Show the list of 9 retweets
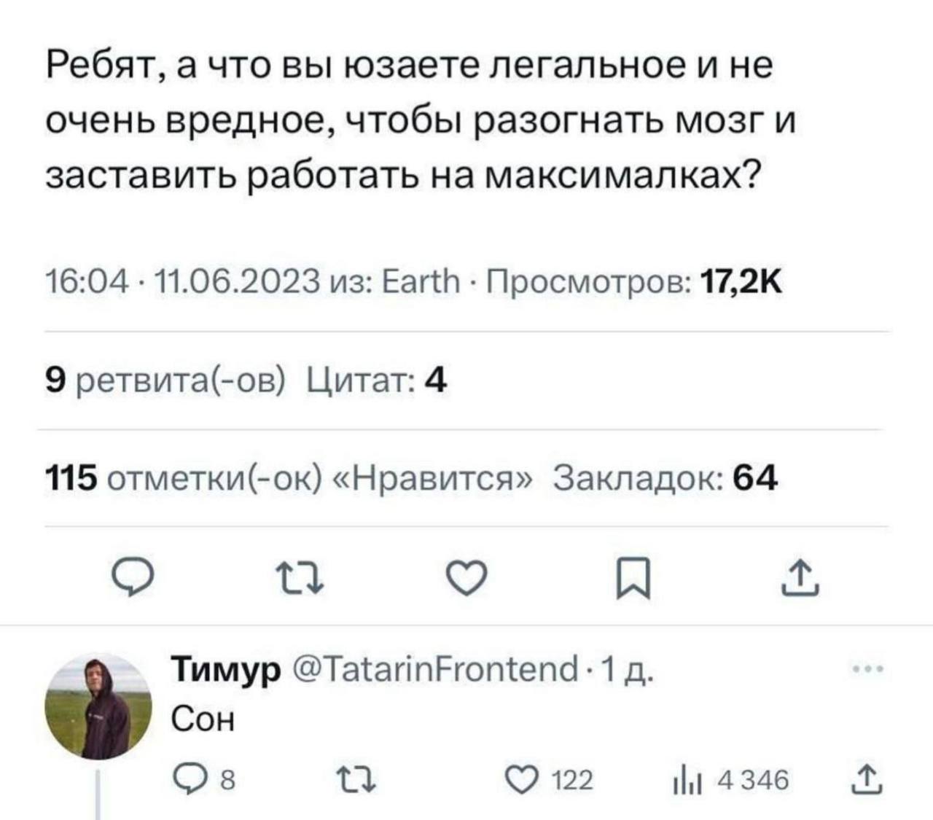 pos(165,380)
